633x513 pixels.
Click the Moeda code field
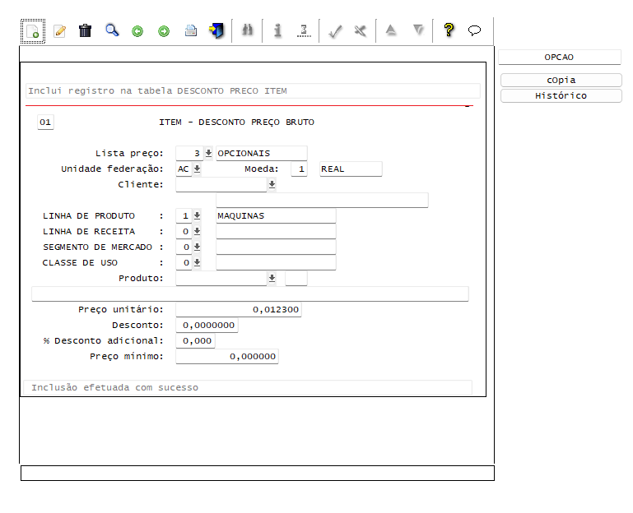pyautogui.click(x=299, y=169)
